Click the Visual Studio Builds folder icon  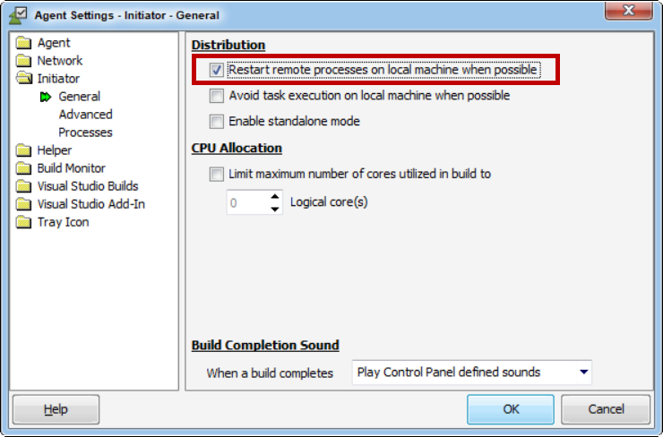tap(23, 186)
